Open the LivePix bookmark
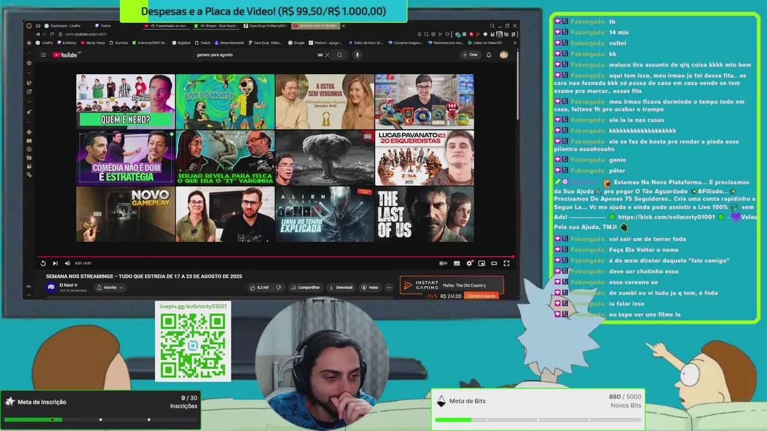 click(44, 43)
